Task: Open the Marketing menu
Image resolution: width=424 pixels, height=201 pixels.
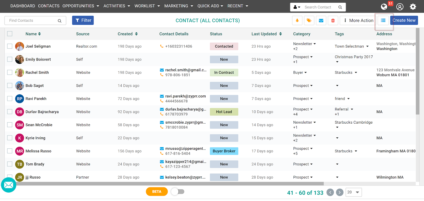Action: [x=179, y=6]
